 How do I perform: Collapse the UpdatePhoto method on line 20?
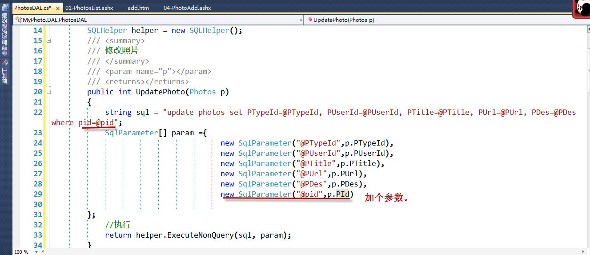tap(49, 92)
